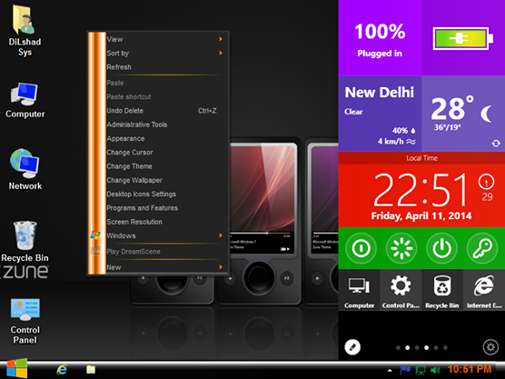Open Administrative Tools from the context menu
The height and width of the screenshot is (379, 505).
pos(164,125)
